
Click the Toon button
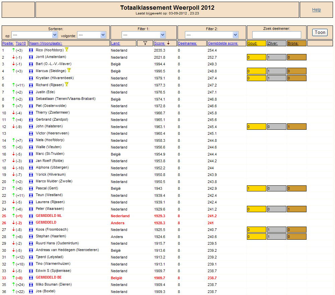tap(320, 33)
